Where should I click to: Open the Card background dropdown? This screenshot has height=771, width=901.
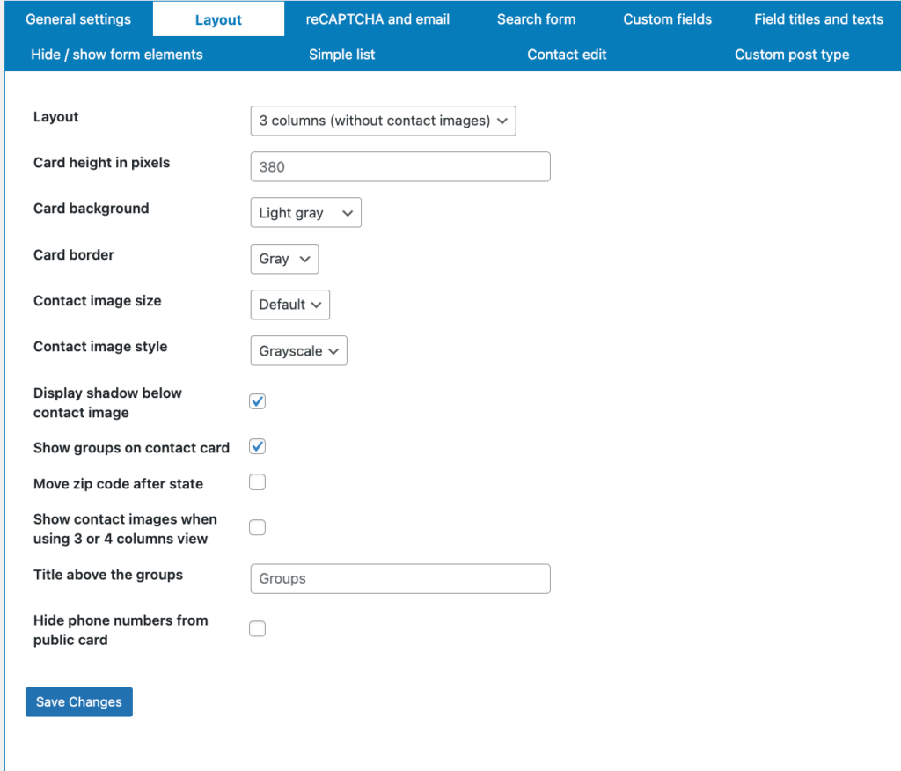click(305, 213)
